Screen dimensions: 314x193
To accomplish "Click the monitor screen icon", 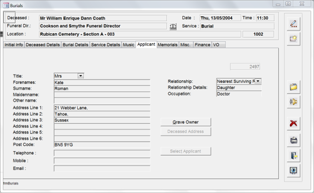I will pos(294,171).
